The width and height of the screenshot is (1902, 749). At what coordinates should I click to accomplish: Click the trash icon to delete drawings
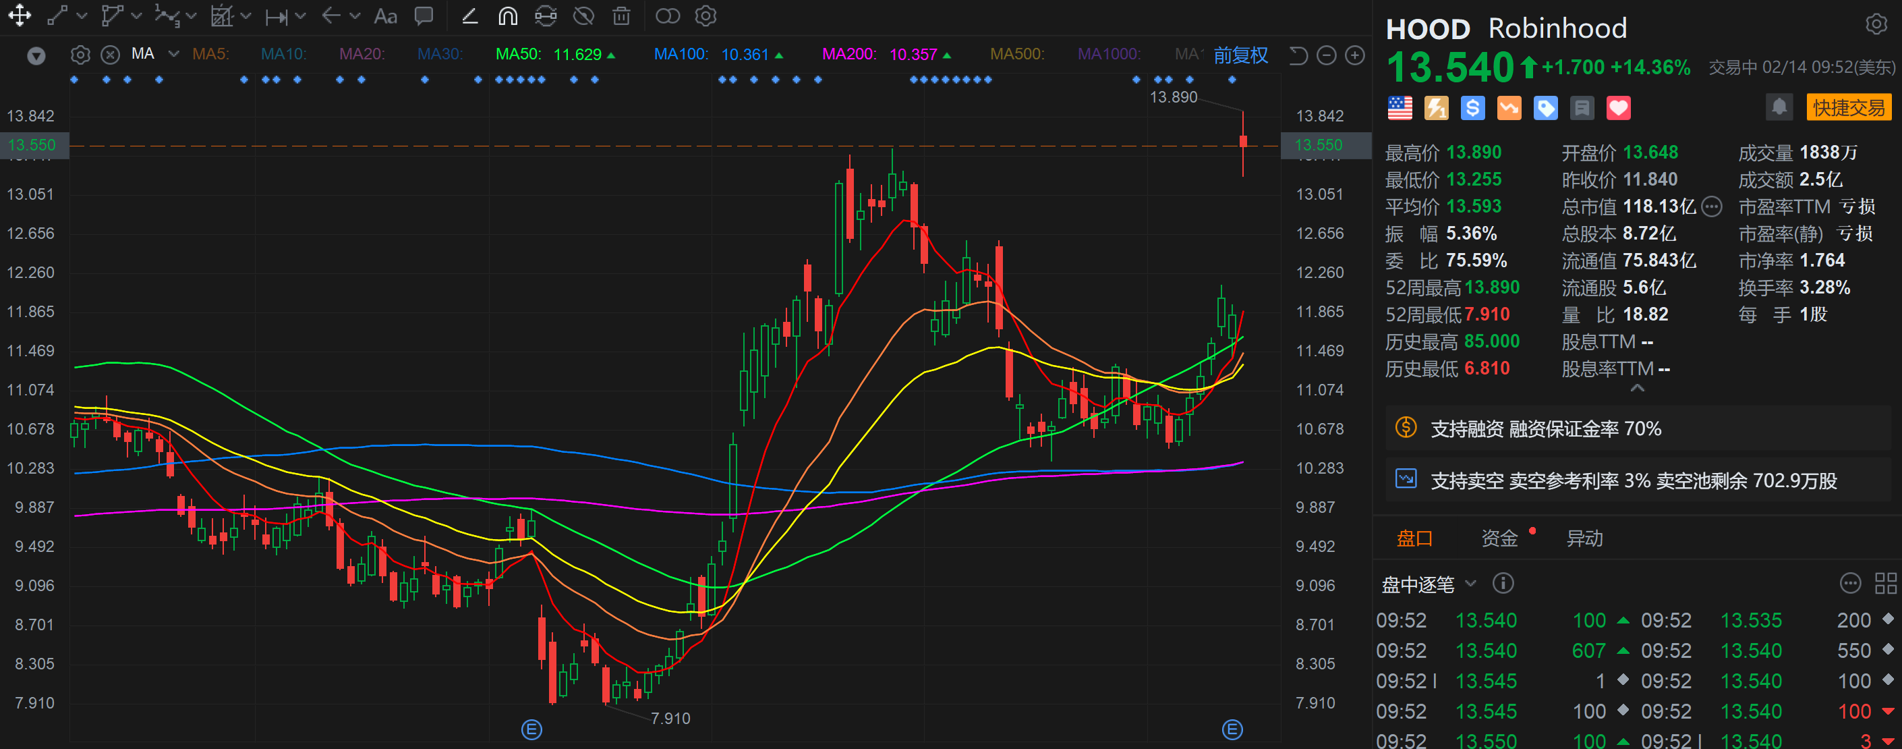[622, 16]
